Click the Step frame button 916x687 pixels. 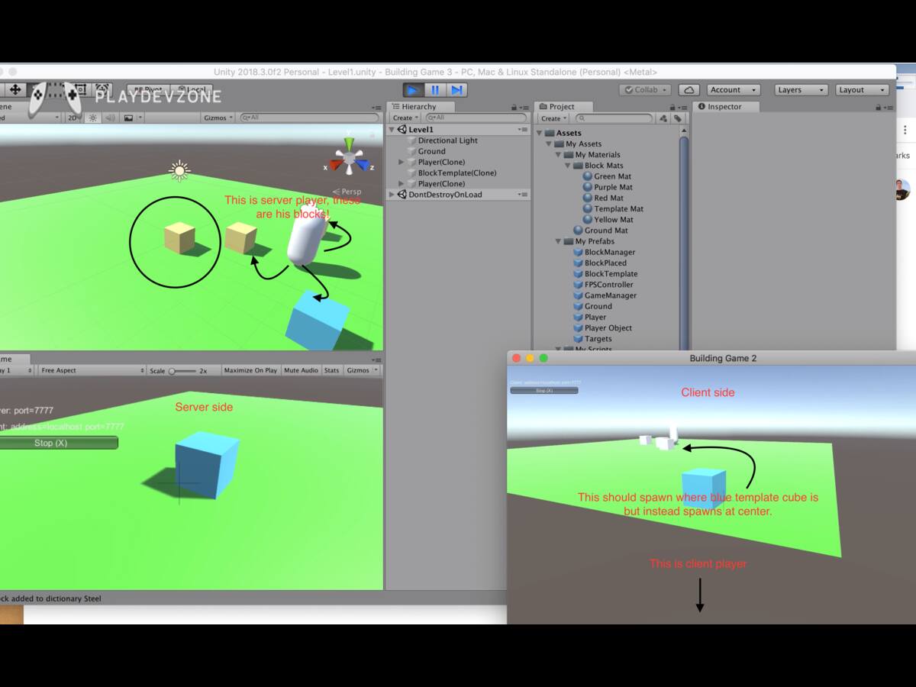[456, 90]
